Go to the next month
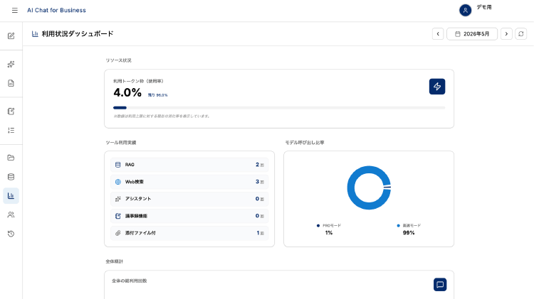534x299 pixels. click(506, 33)
